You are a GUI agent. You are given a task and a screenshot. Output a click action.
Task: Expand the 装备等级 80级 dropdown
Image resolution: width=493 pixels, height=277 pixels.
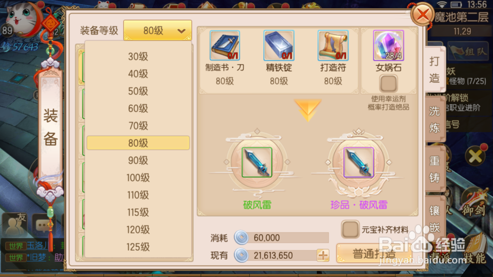click(158, 31)
